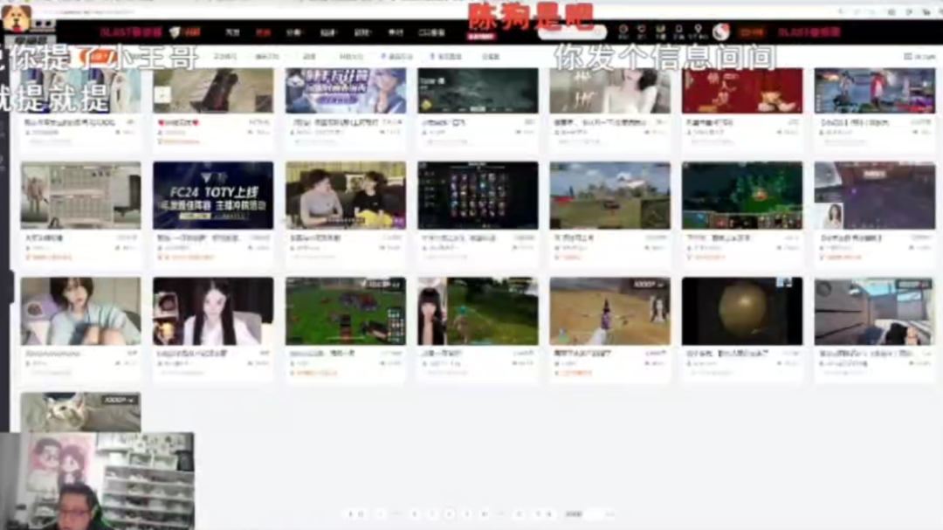Open the sandy desert game stream thumbnail
The height and width of the screenshot is (530, 943).
(609, 311)
